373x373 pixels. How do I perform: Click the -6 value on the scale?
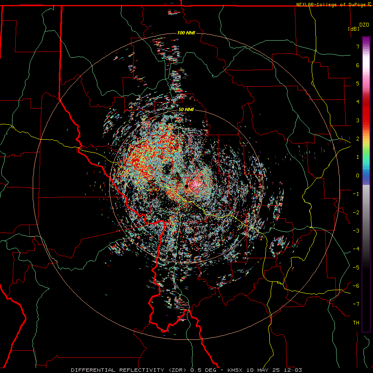(356, 286)
